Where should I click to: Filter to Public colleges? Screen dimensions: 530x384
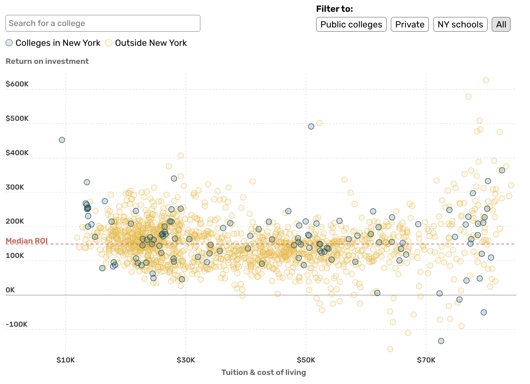351,24
